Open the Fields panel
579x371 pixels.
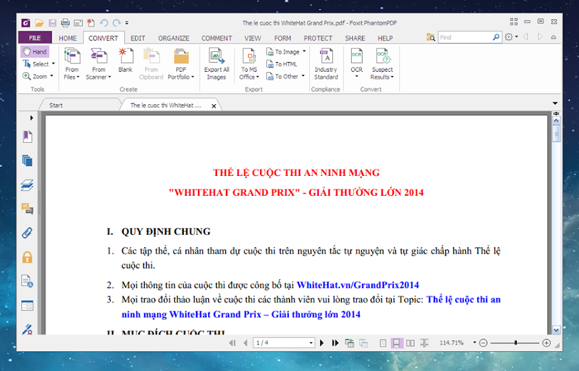[x=28, y=306]
